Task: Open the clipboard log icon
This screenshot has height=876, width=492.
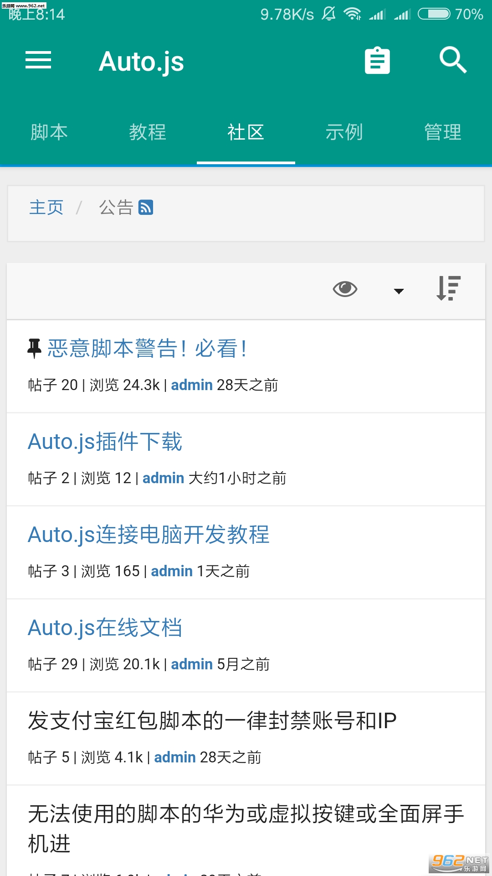Action: click(377, 61)
